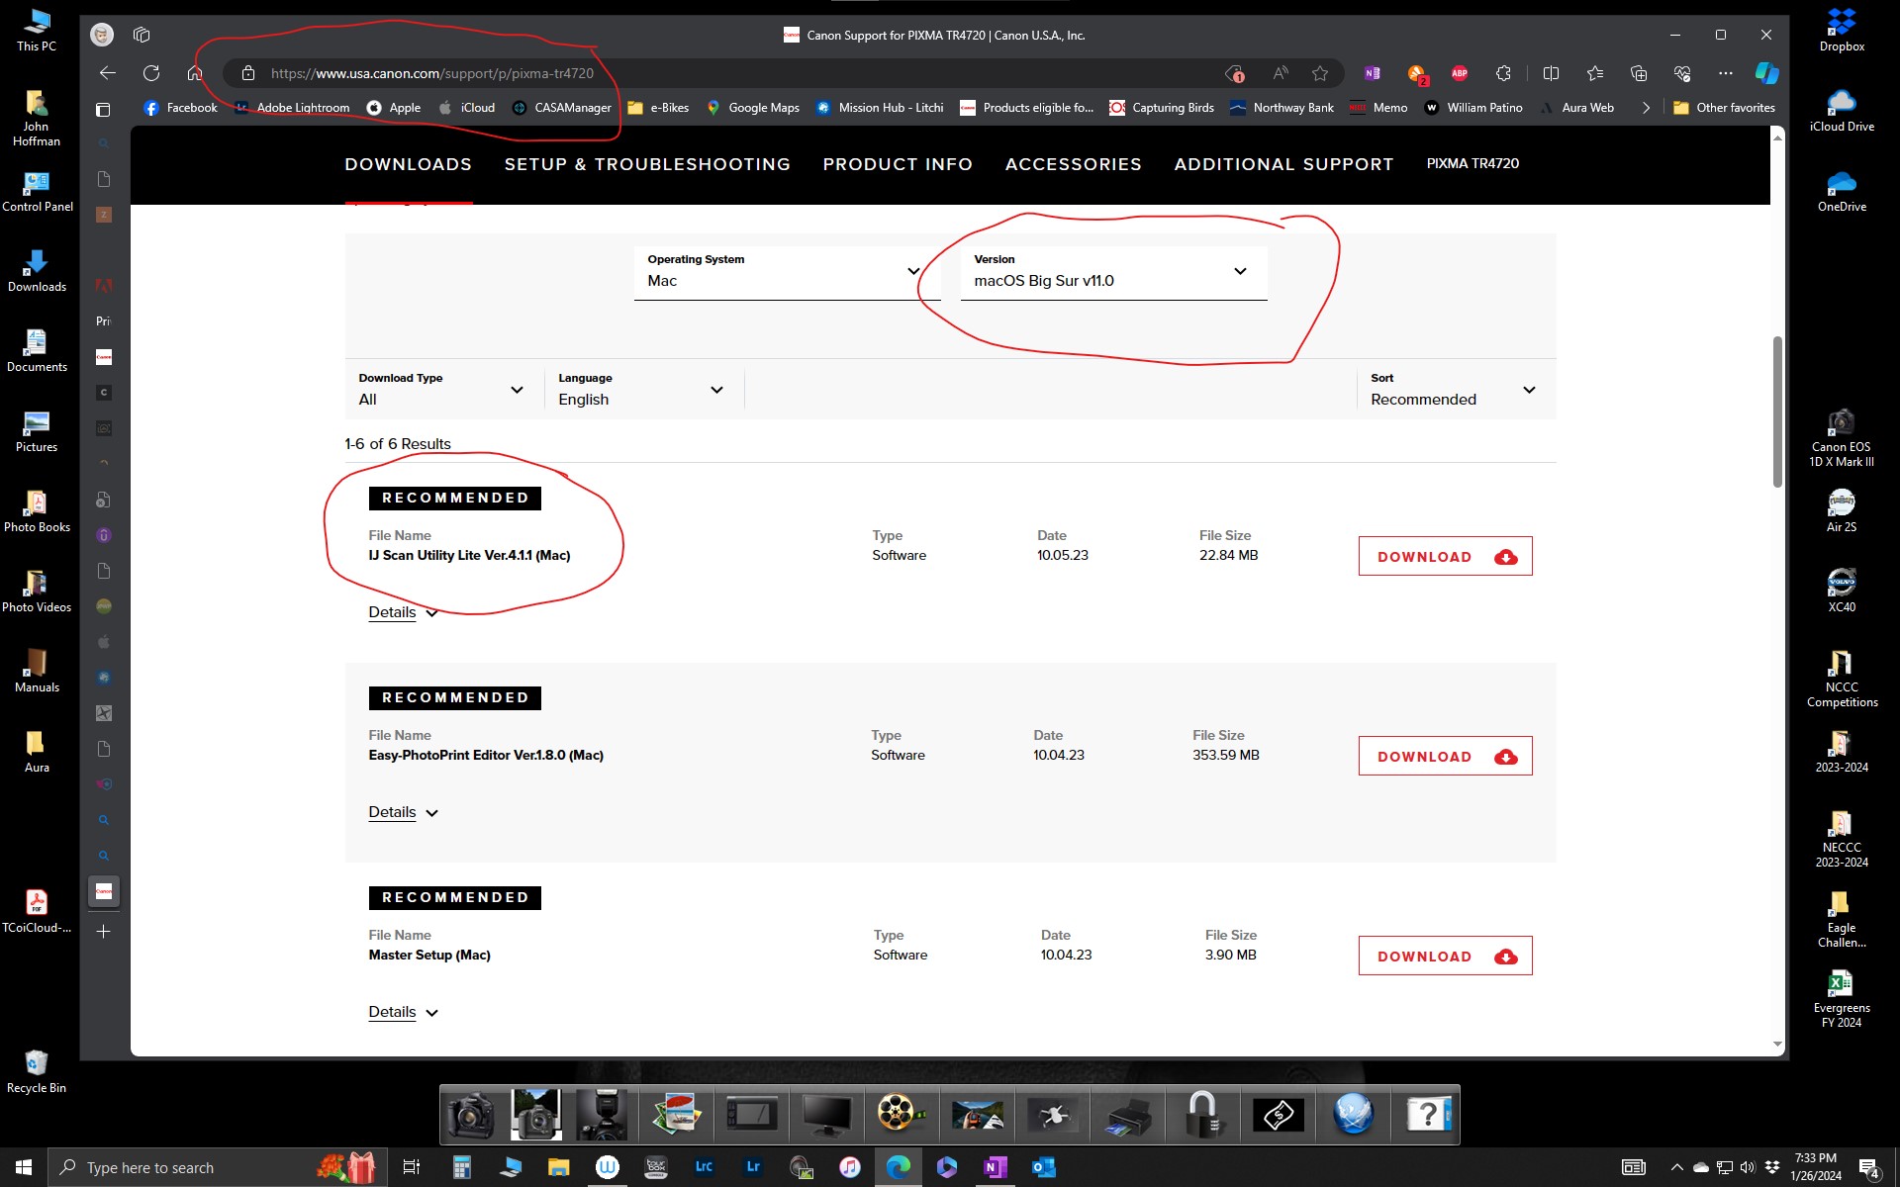The width and height of the screenshot is (1900, 1187).
Task: Download Easy-PhotoPrint Editor Ver.1.8.0
Action: pyautogui.click(x=1445, y=757)
